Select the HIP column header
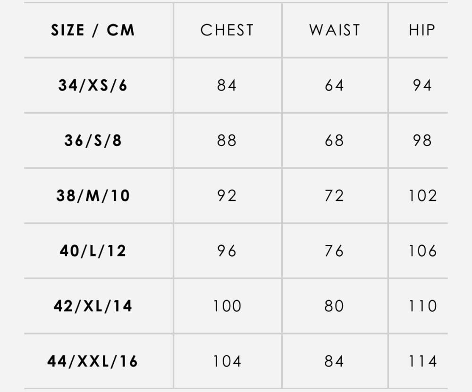Viewport: 472px width, 392px height. [422, 30]
